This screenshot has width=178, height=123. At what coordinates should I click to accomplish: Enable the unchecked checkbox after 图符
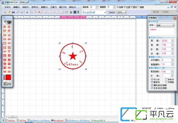[139, 7]
